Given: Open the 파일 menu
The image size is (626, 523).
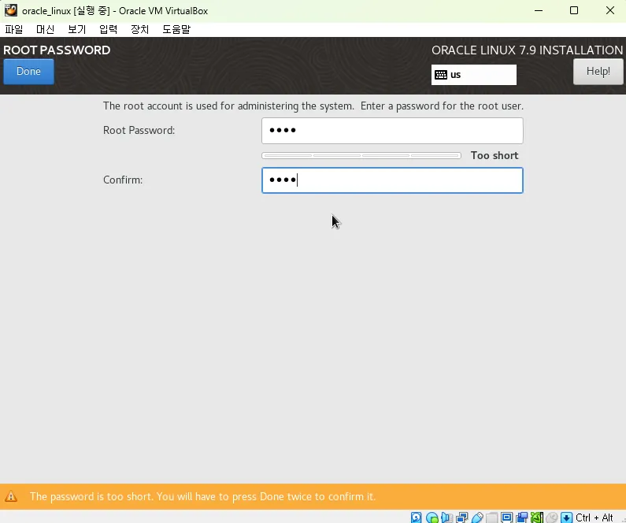Looking at the screenshot, I should (x=14, y=30).
